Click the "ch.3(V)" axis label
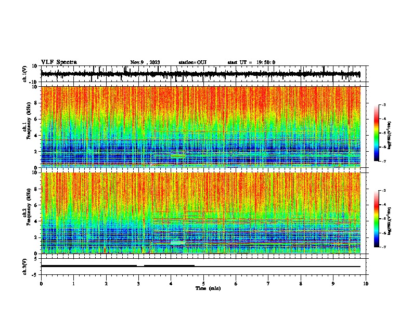 click(25, 267)
